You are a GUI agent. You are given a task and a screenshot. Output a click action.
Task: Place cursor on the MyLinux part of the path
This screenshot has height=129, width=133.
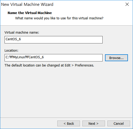pos(19,57)
